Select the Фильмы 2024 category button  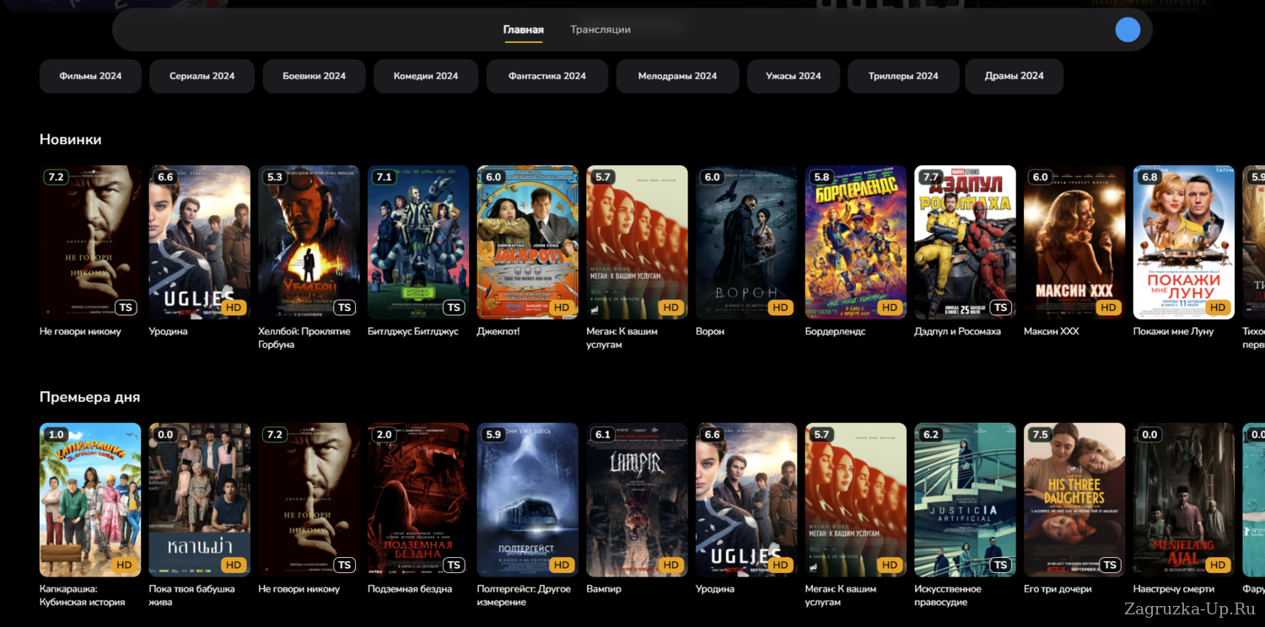(x=90, y=76)
